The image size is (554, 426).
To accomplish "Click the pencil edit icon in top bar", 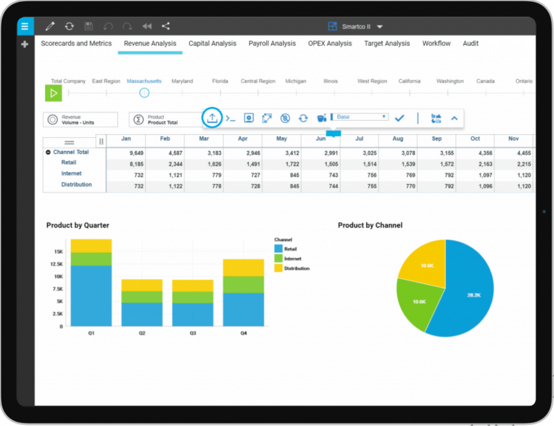I will click(x=50, y=26).
